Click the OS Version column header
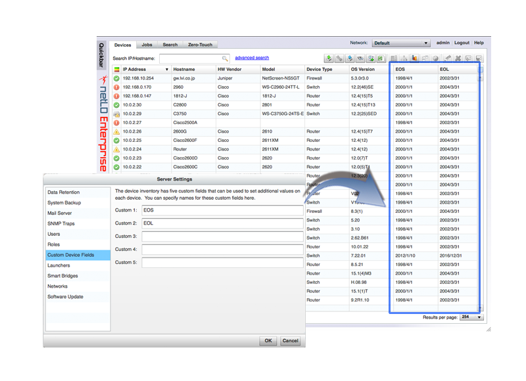Screen dimensions: 526x381 pos(371,70)
